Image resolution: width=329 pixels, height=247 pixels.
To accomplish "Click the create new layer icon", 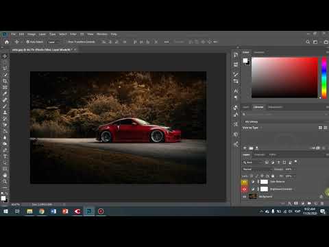I will 316,203.
